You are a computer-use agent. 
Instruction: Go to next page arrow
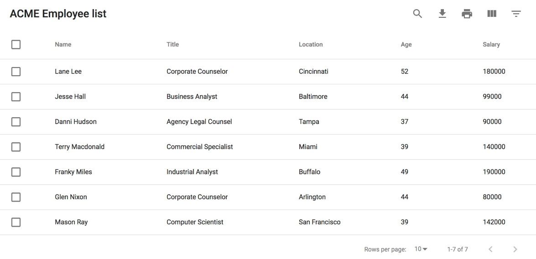tap(515, 249)
